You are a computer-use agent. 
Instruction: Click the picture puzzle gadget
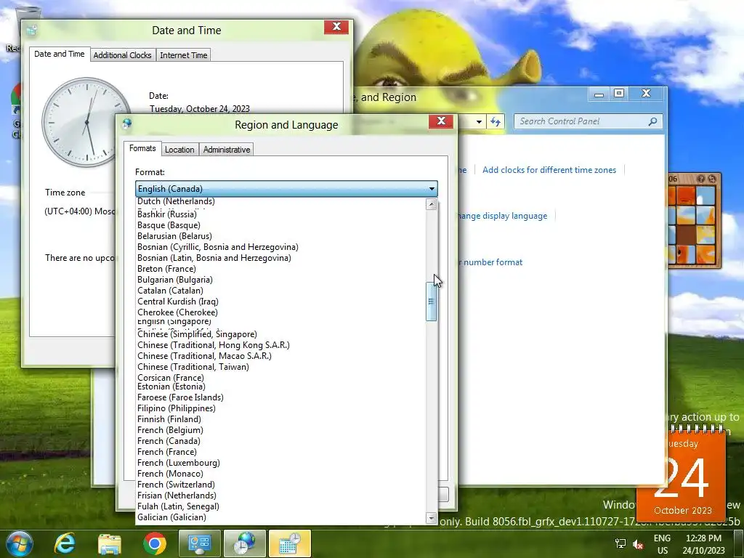coord(694,220)
